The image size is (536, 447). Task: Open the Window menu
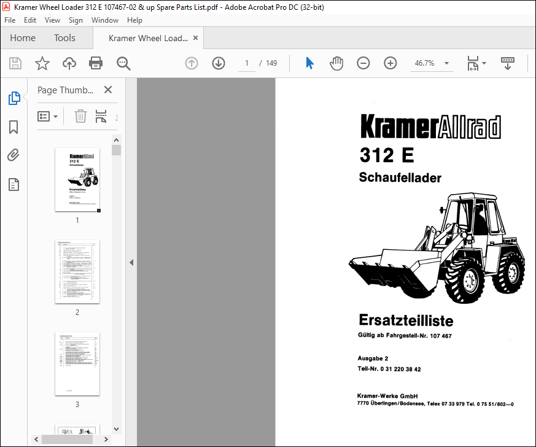coord(105,20)
